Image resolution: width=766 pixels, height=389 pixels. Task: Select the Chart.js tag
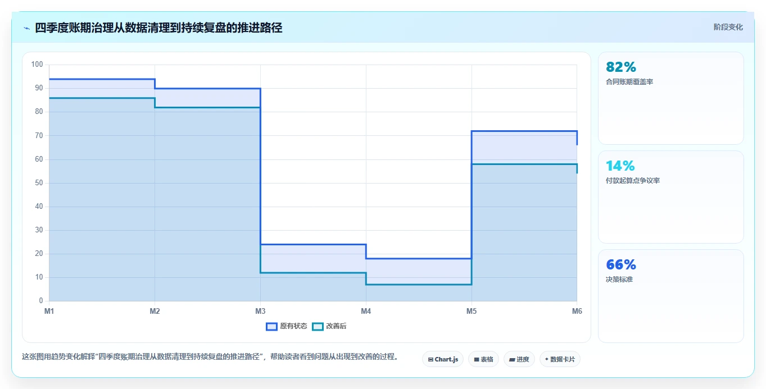(x=443, y=359)
